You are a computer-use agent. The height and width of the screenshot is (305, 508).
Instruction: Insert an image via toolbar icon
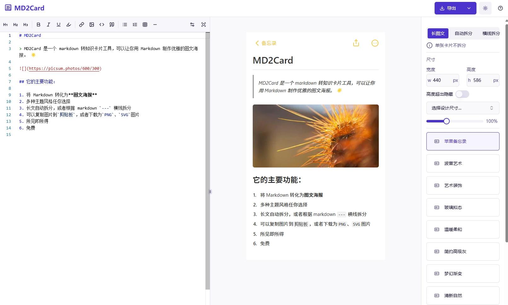coord(92,25)
